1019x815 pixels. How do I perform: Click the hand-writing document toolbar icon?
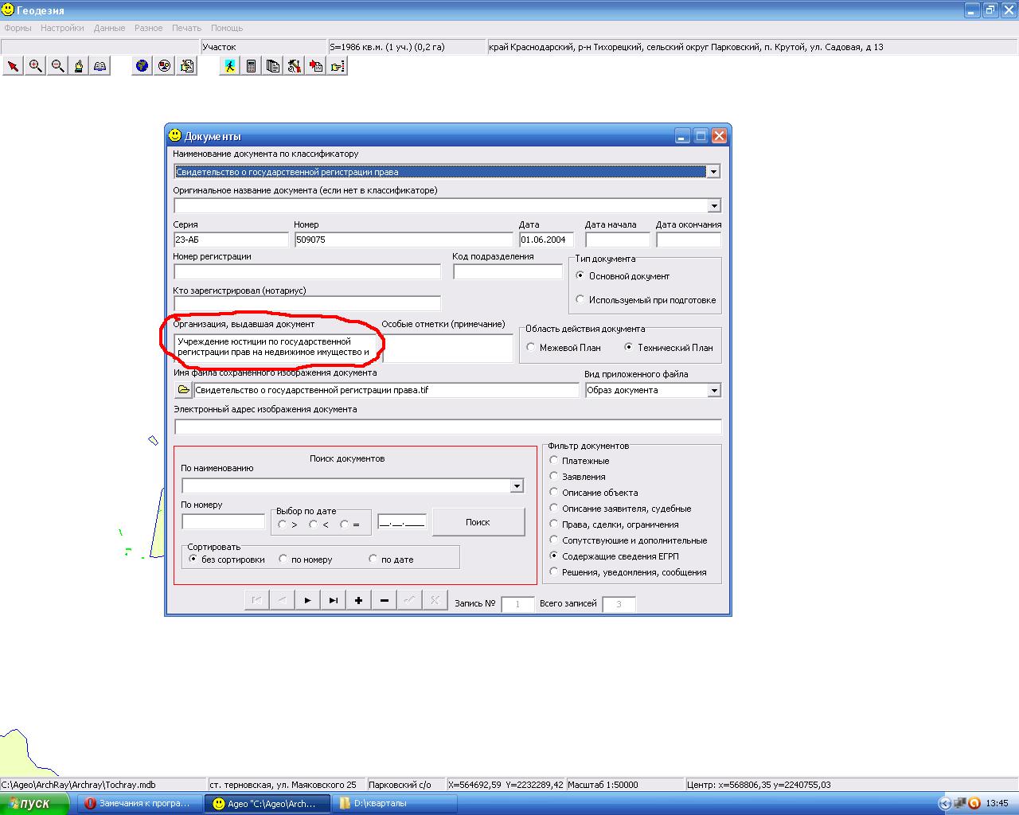click(x=186, y=66)
